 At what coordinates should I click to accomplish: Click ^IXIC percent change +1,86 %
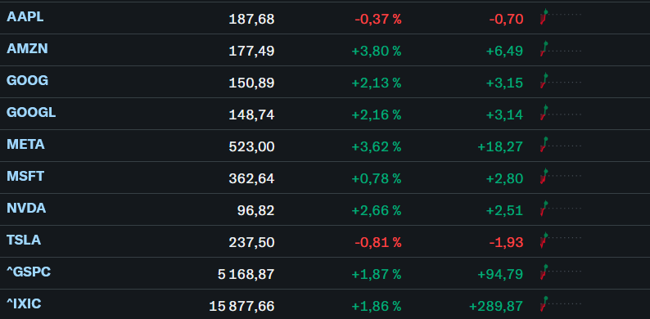pyautogui.click(x=377, y=306)
